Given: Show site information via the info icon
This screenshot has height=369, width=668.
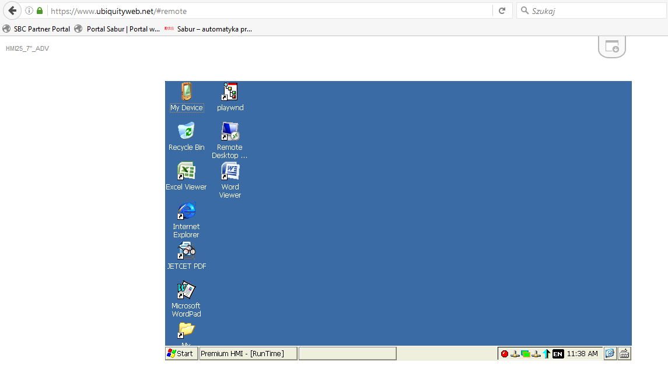Looking at the screenshot, I should point(29,11).
